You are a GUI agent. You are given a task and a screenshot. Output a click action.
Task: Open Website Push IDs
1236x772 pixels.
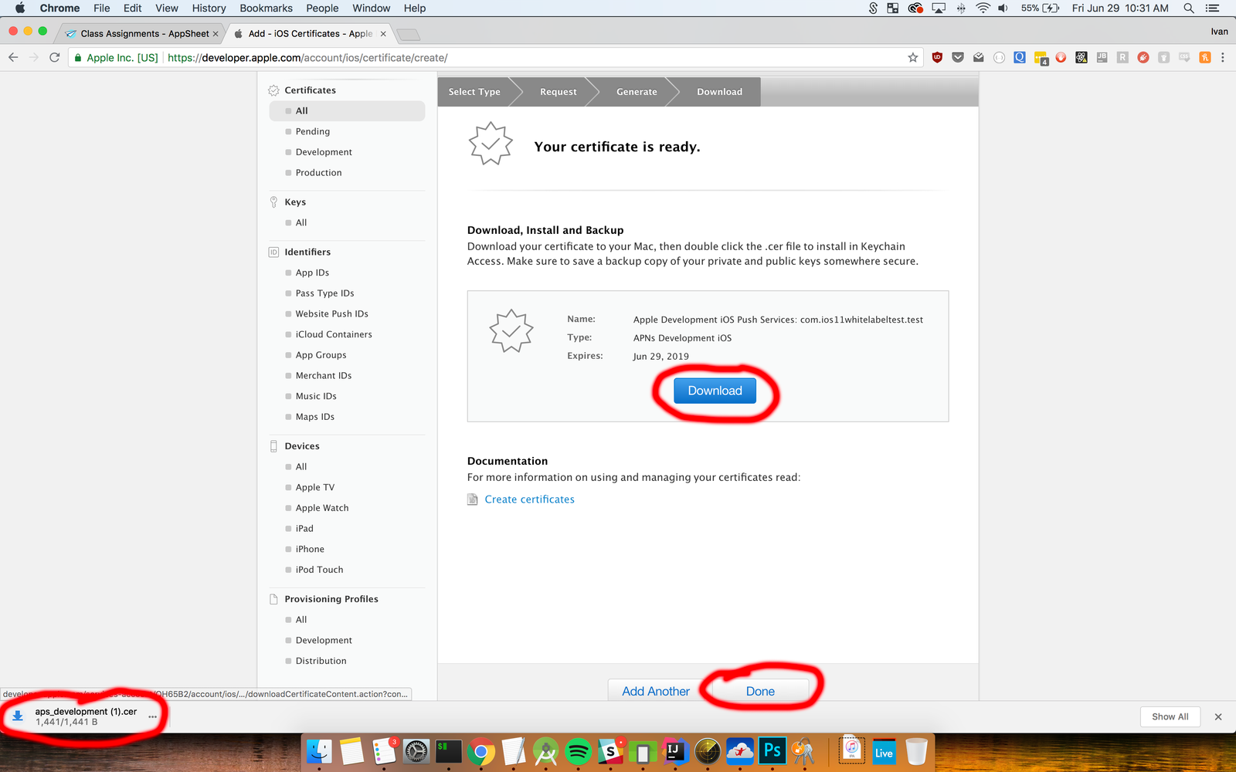click(x=331, y=314)
